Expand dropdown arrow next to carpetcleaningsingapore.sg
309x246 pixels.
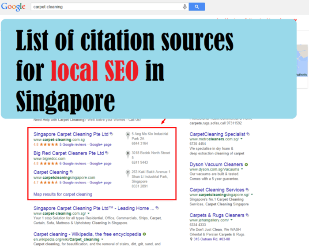252,195
